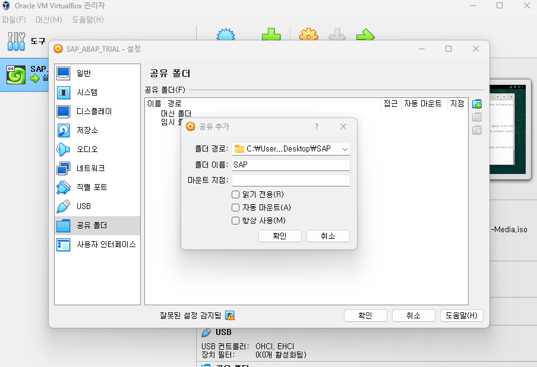Click the 도구 tools icon
537x367 pixels.
16,42
